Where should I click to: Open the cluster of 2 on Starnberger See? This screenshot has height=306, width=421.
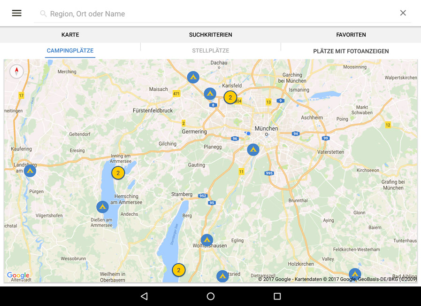point(178,270)
